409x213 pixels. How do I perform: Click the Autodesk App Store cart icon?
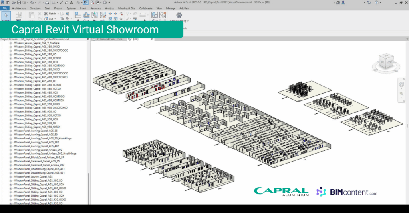pos(369,3)
